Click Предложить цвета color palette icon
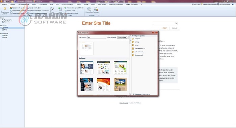The image size is (236, 128). (11, 8)
